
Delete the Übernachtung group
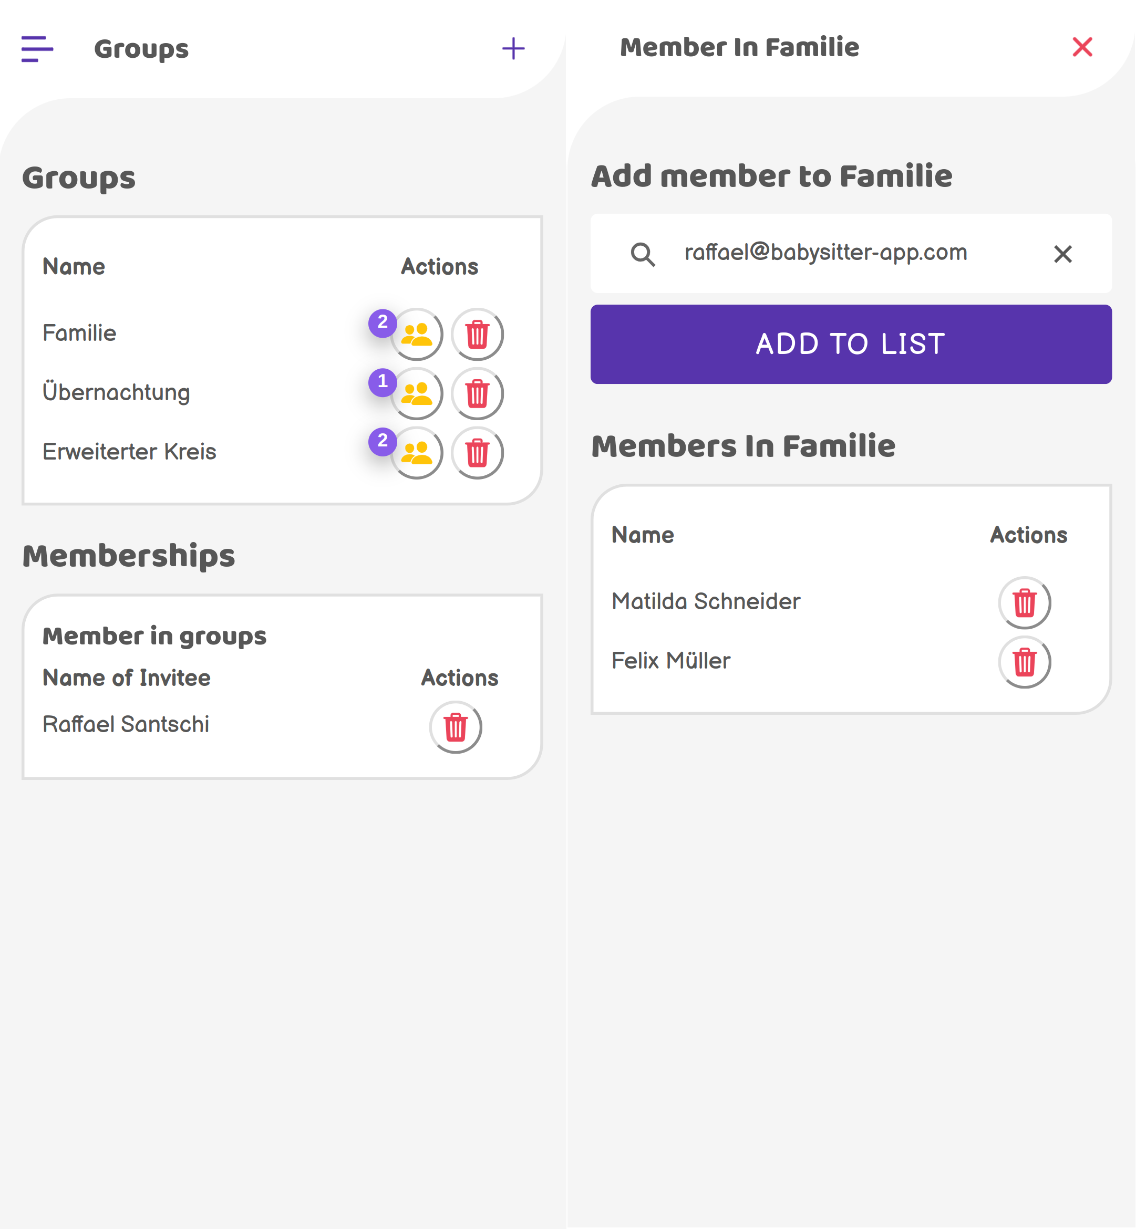477,394
